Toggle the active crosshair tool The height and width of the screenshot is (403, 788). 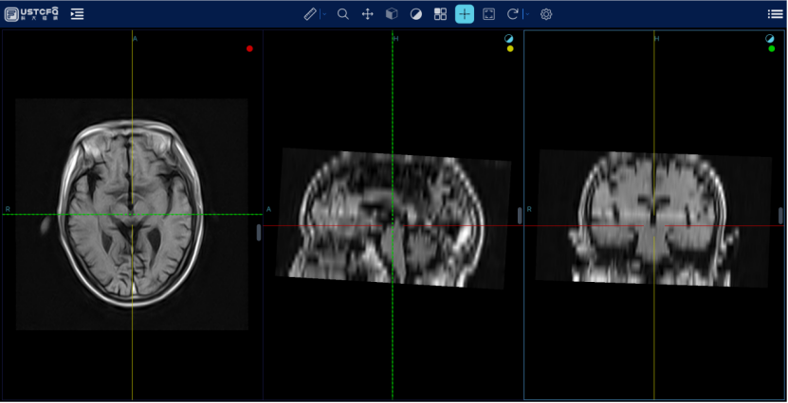pos(465,14)
